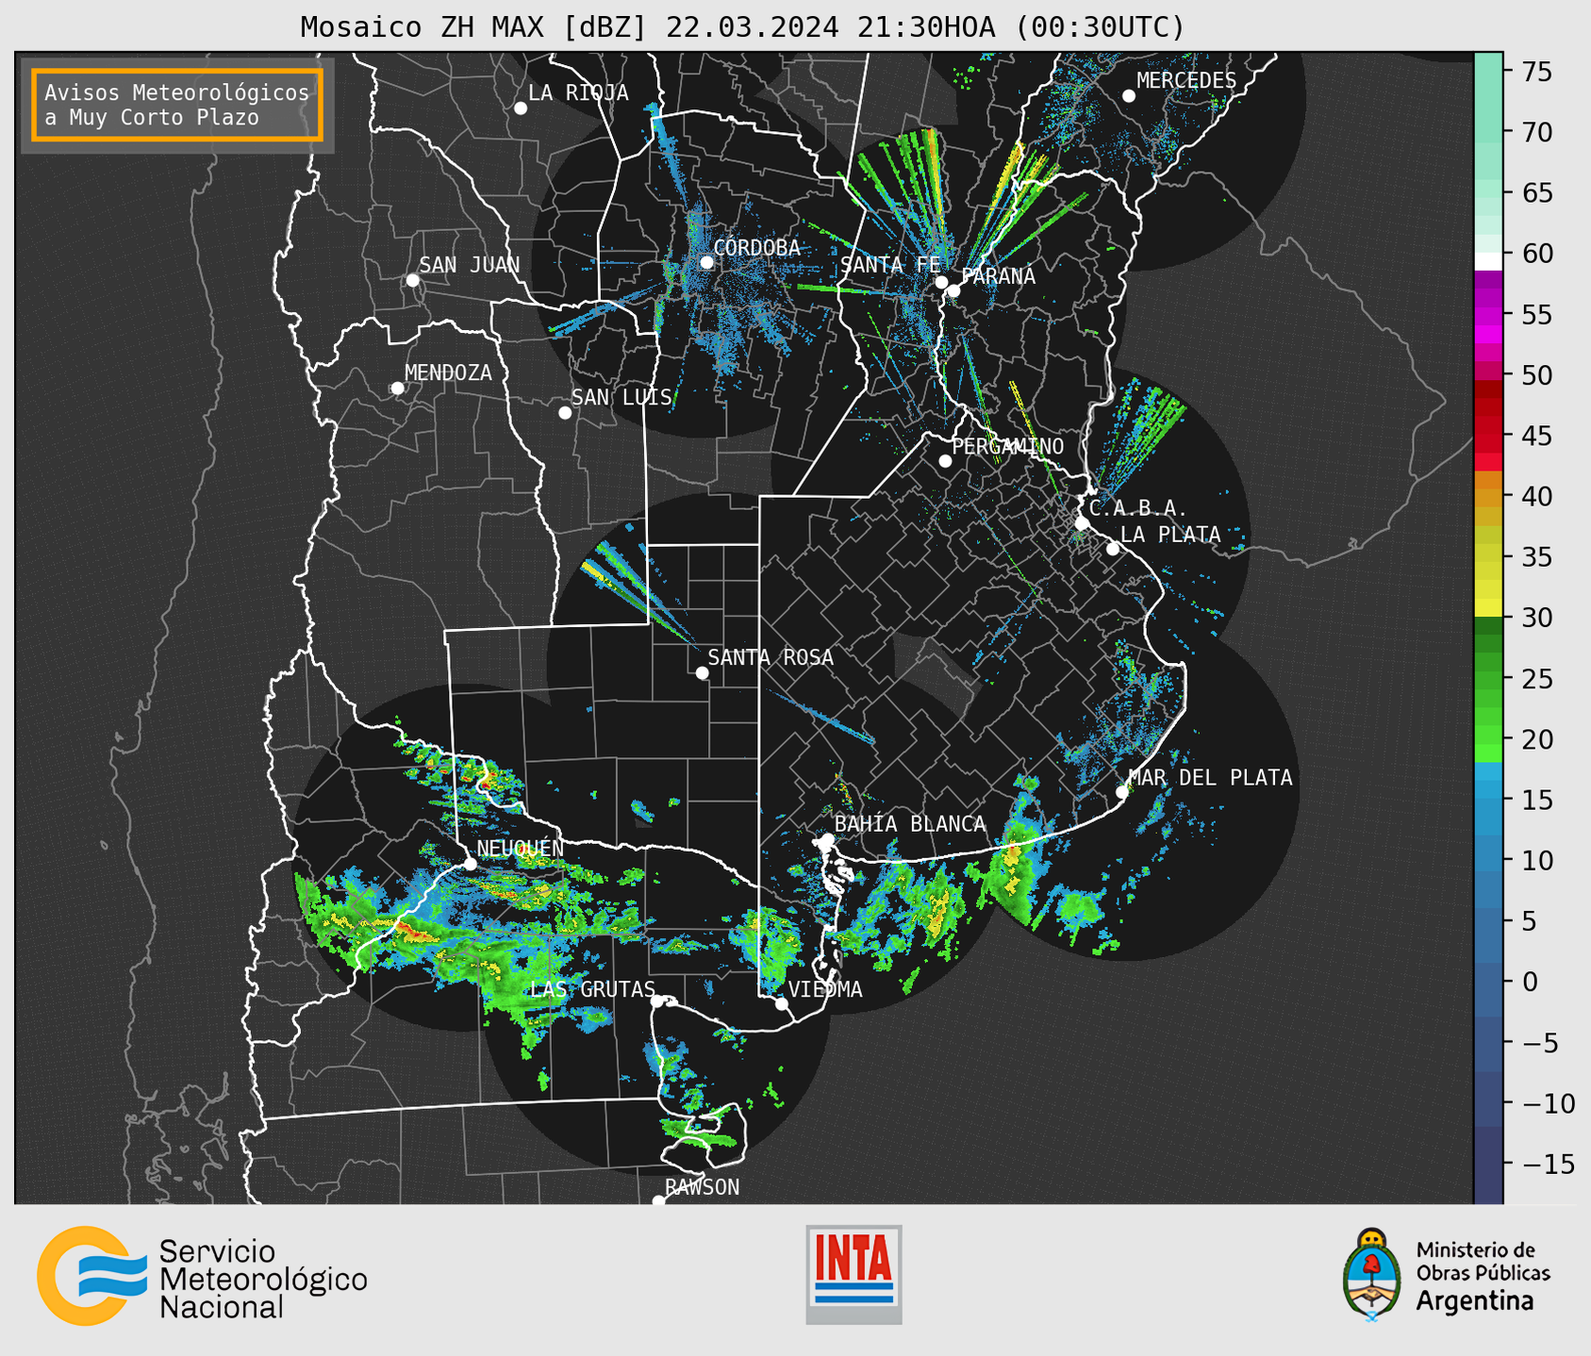
Task: Click the white 60 dBZ band on scale
Action: point(1488,261)
